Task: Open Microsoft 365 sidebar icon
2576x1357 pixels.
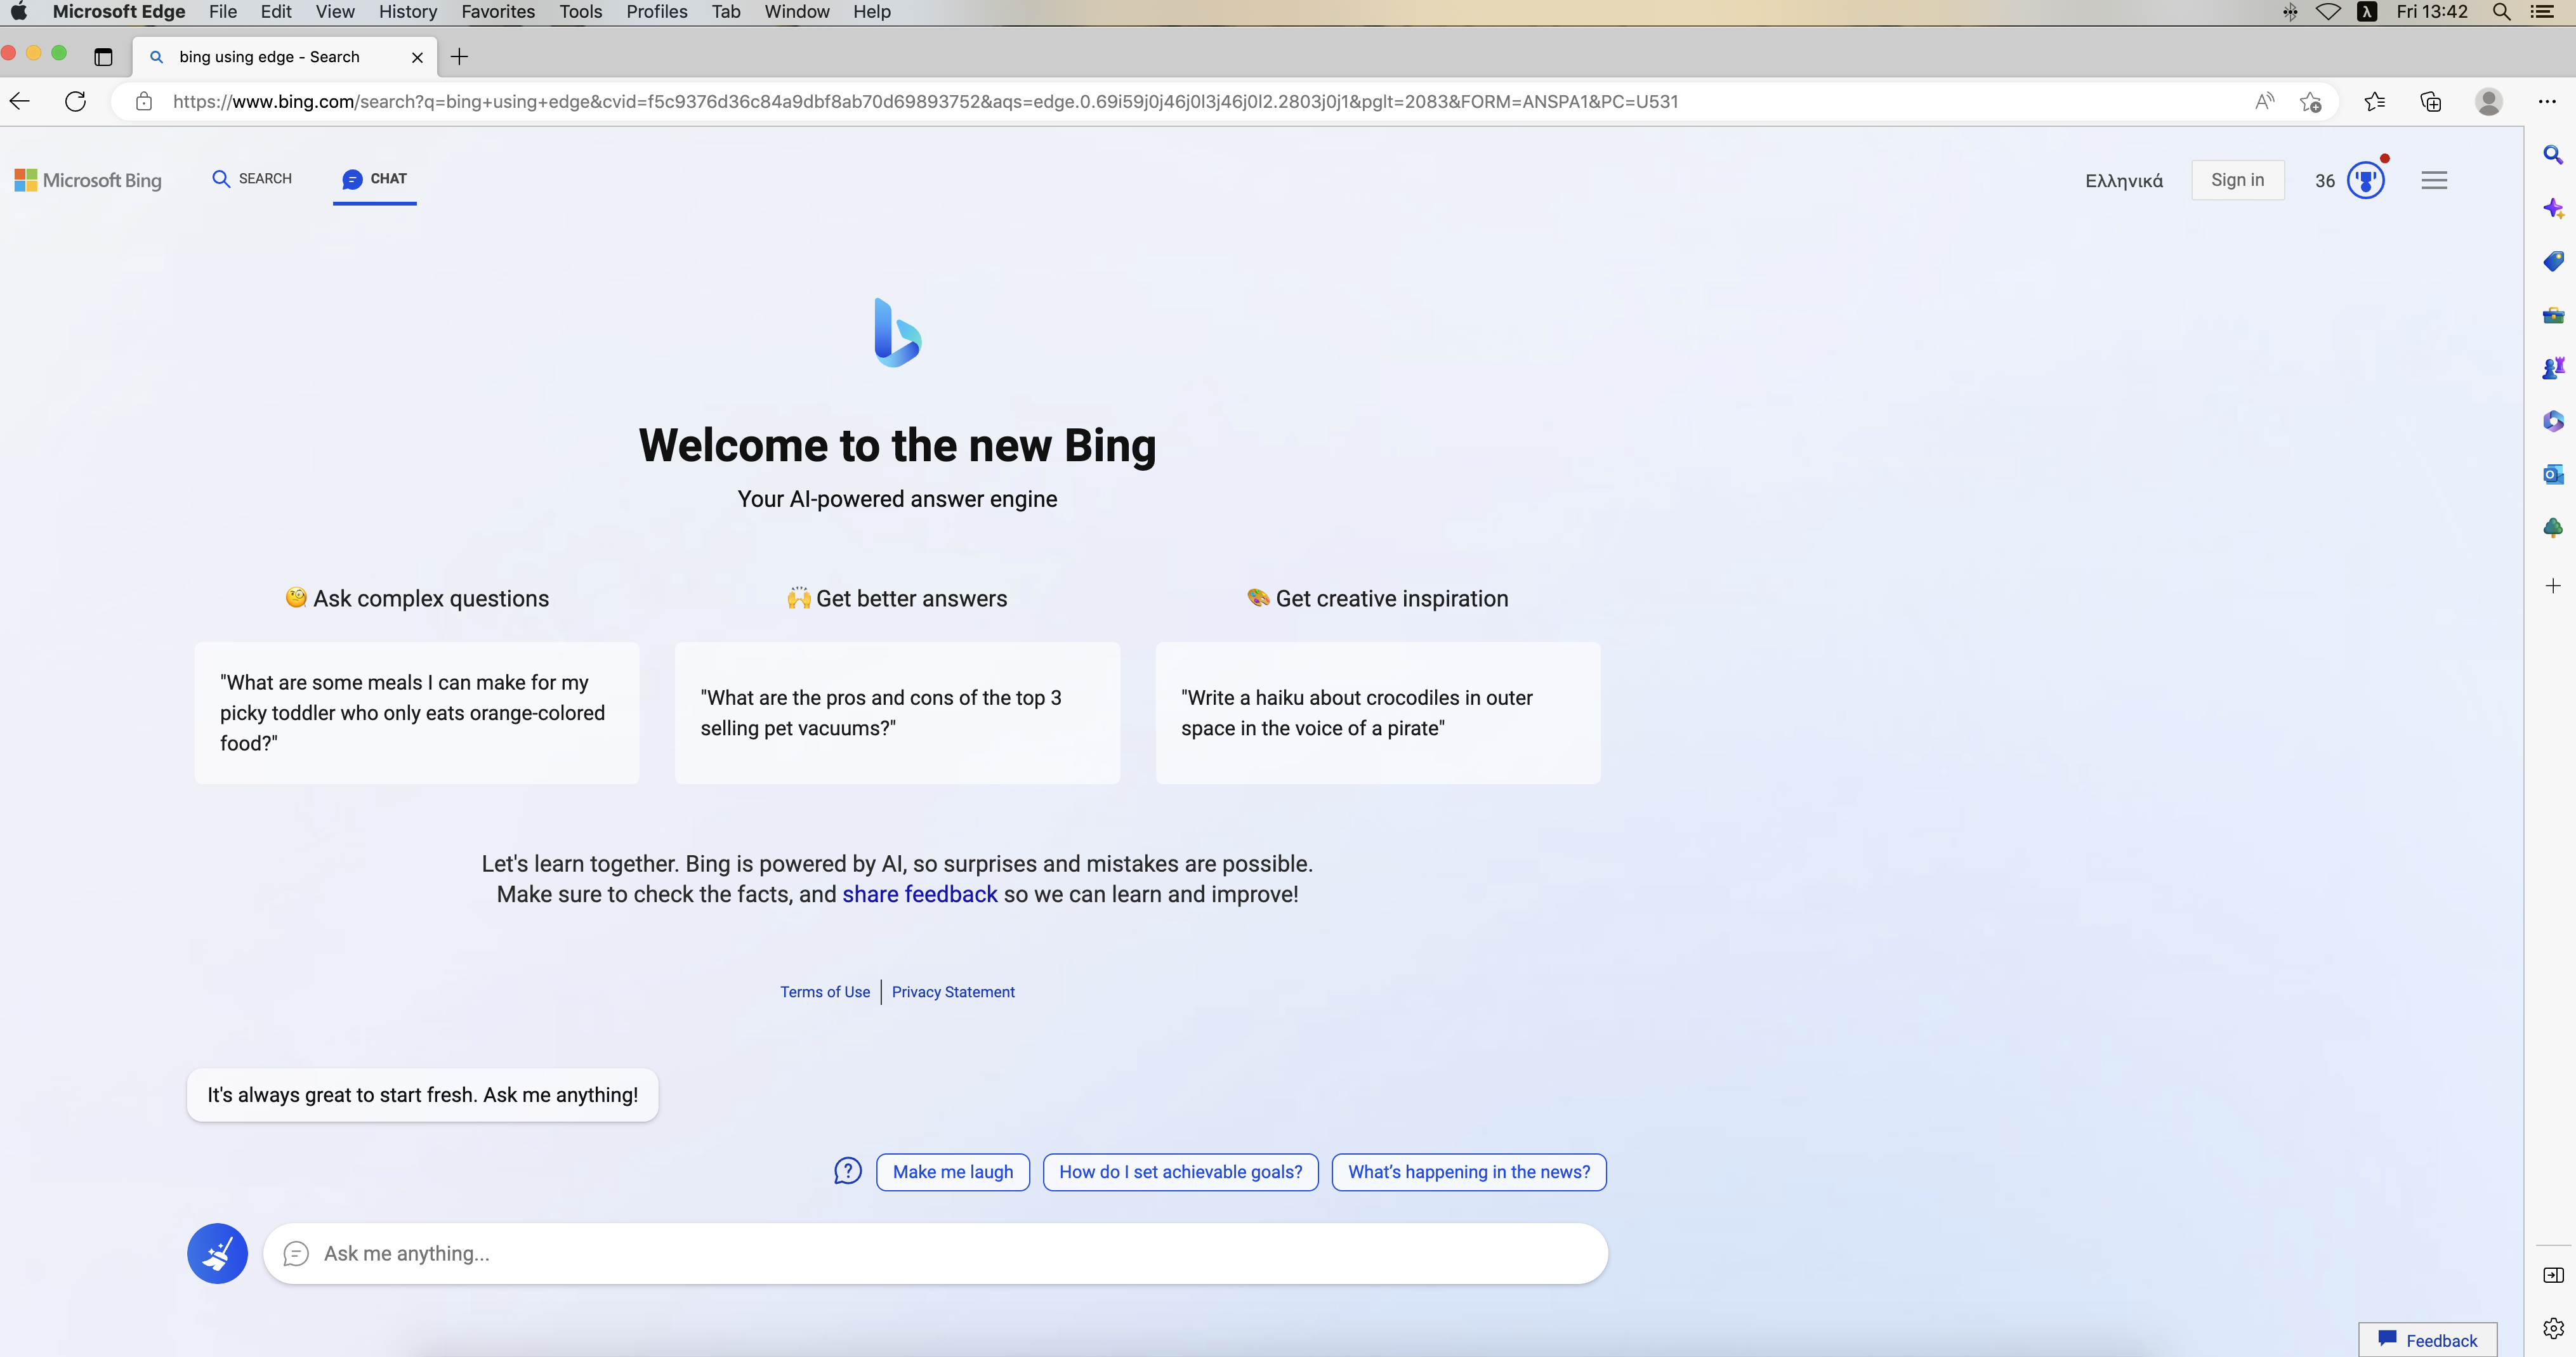Action: click(x=2553, y=420)
